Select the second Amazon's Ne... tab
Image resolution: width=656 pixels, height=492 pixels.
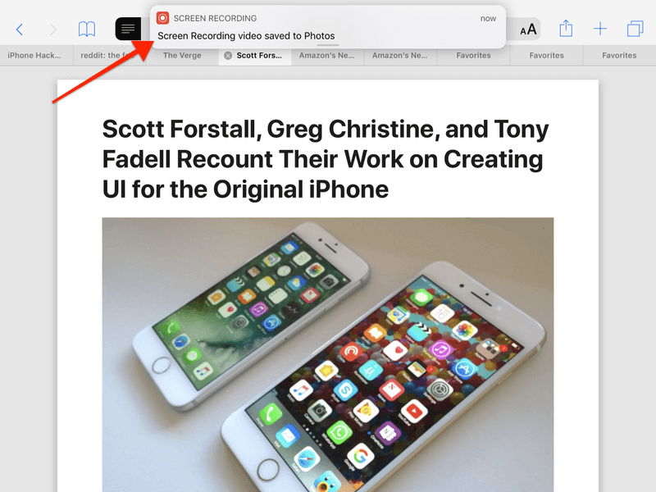[400, 56]
